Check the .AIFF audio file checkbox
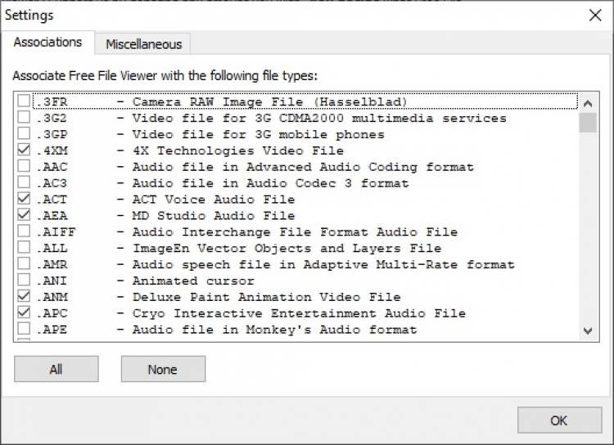Image resolution: width=614 pixels, height=445 pixels. 24,231
